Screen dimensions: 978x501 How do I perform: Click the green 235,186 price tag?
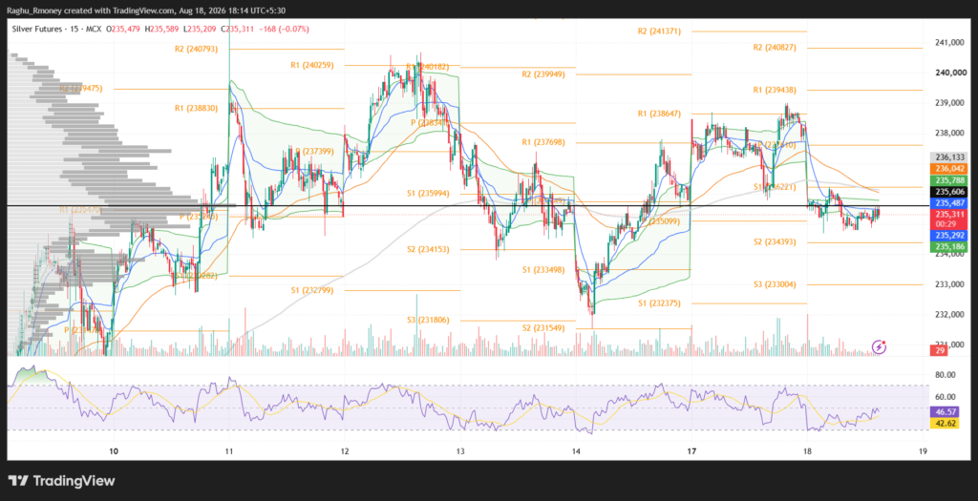pyautogui.click(x=948, y=247)
